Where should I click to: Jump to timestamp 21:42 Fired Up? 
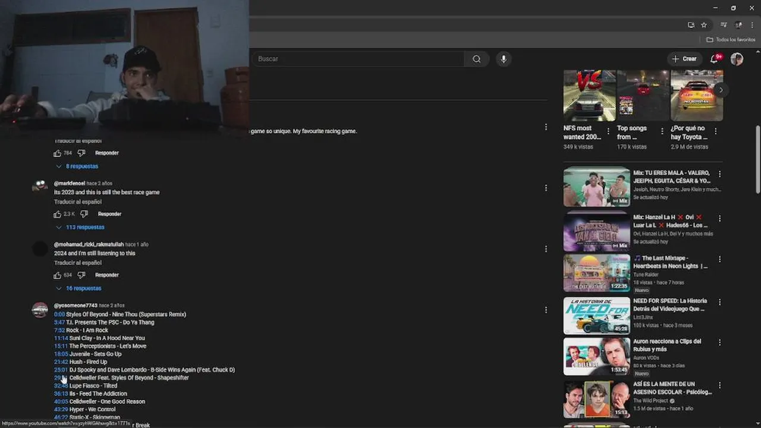(61, 362)
